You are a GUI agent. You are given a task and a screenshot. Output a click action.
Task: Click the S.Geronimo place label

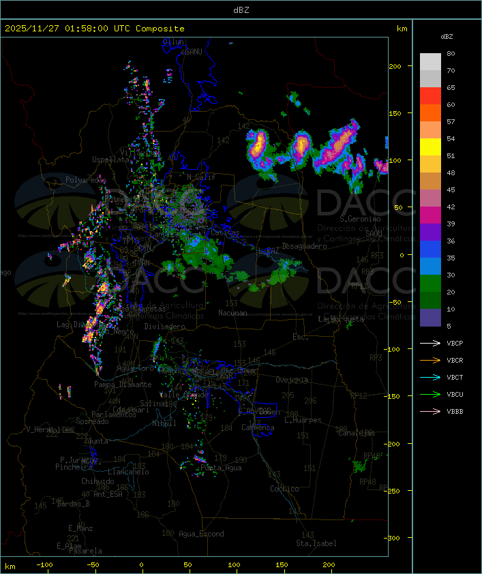coord(360,219)
